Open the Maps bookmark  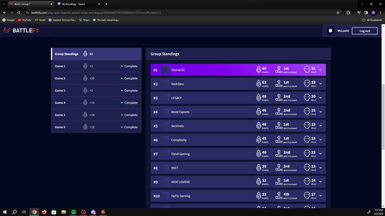(84, 20)
